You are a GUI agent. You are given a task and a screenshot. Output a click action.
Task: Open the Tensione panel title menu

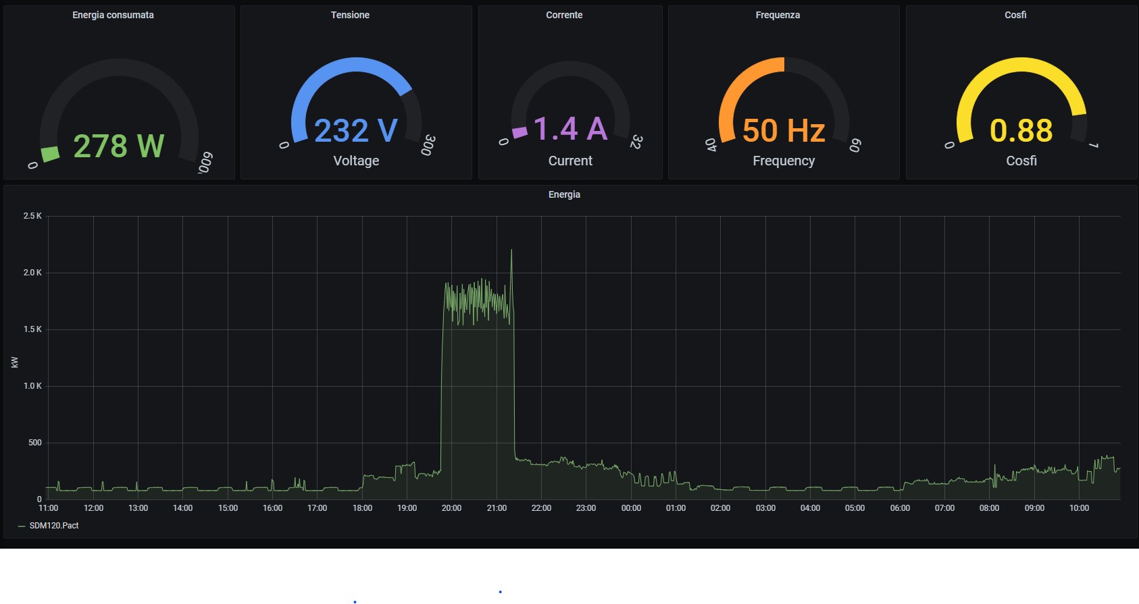pyautogui.click(x=350, y=15)
